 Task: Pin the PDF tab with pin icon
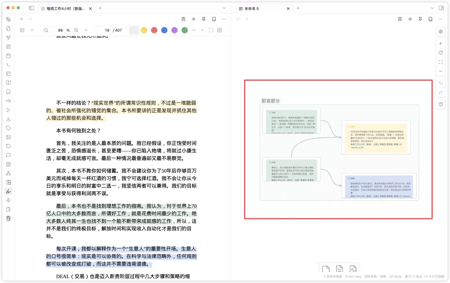tap(204, 19)
